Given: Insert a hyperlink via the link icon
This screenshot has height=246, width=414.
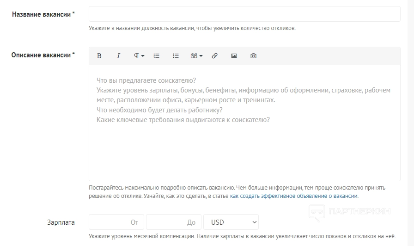Looking at the screenshot, I should click(214, 56).
